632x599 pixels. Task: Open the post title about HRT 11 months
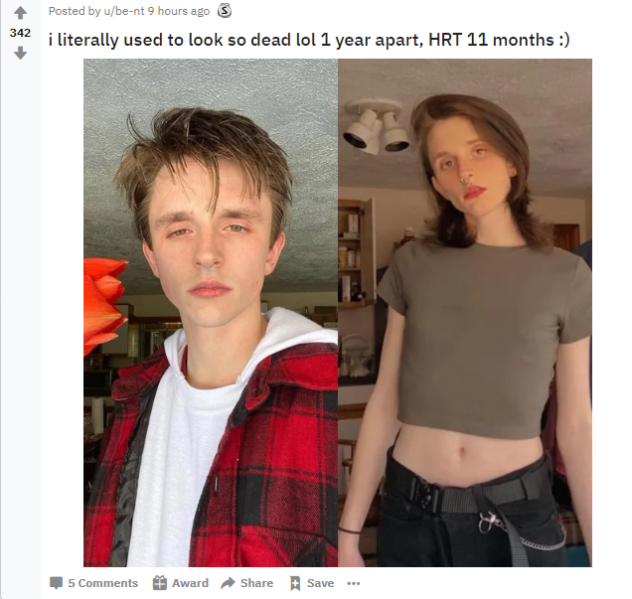(x=309, y=40)
